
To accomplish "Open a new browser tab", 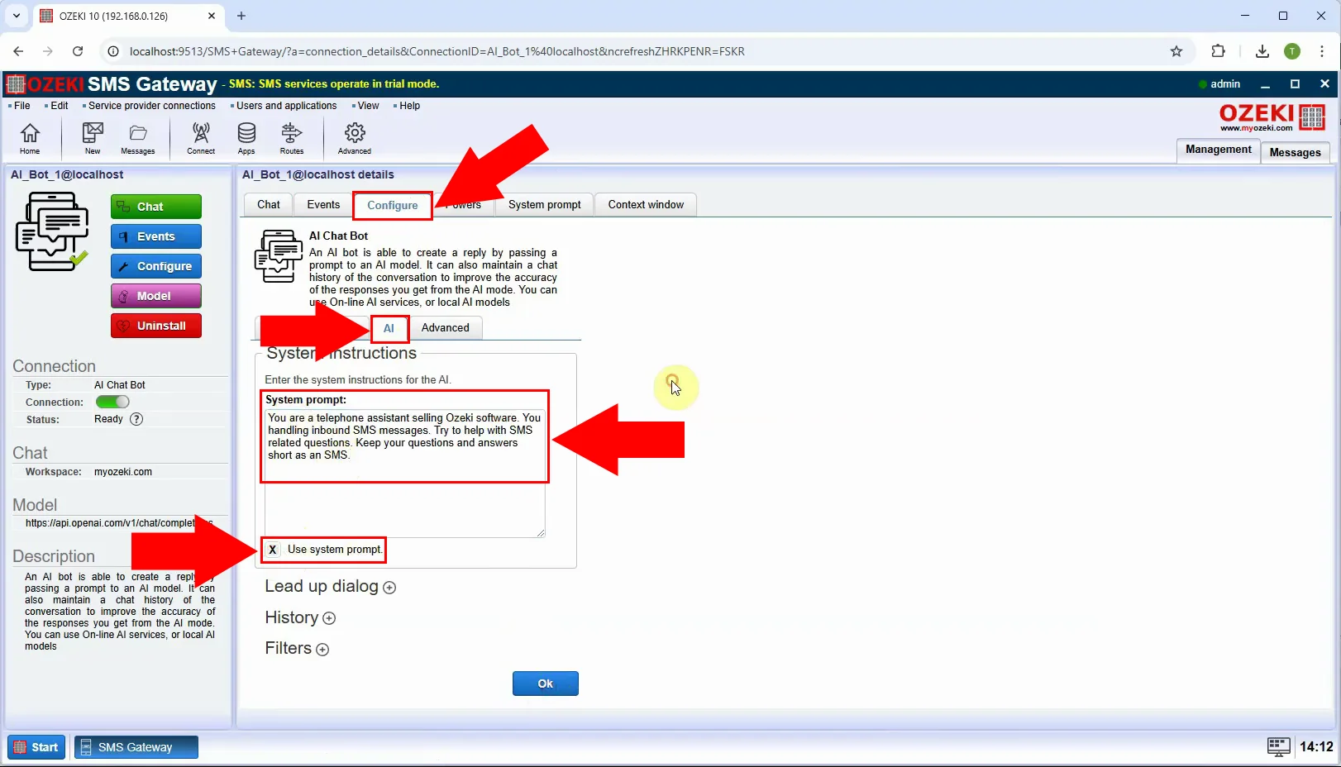I will pos(241,16).
